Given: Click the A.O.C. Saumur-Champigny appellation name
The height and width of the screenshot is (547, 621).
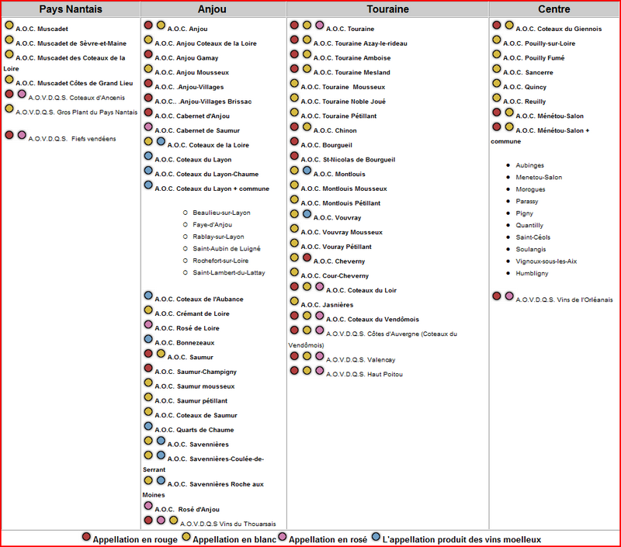Looking at the screenshot, I should coord(196,372).
